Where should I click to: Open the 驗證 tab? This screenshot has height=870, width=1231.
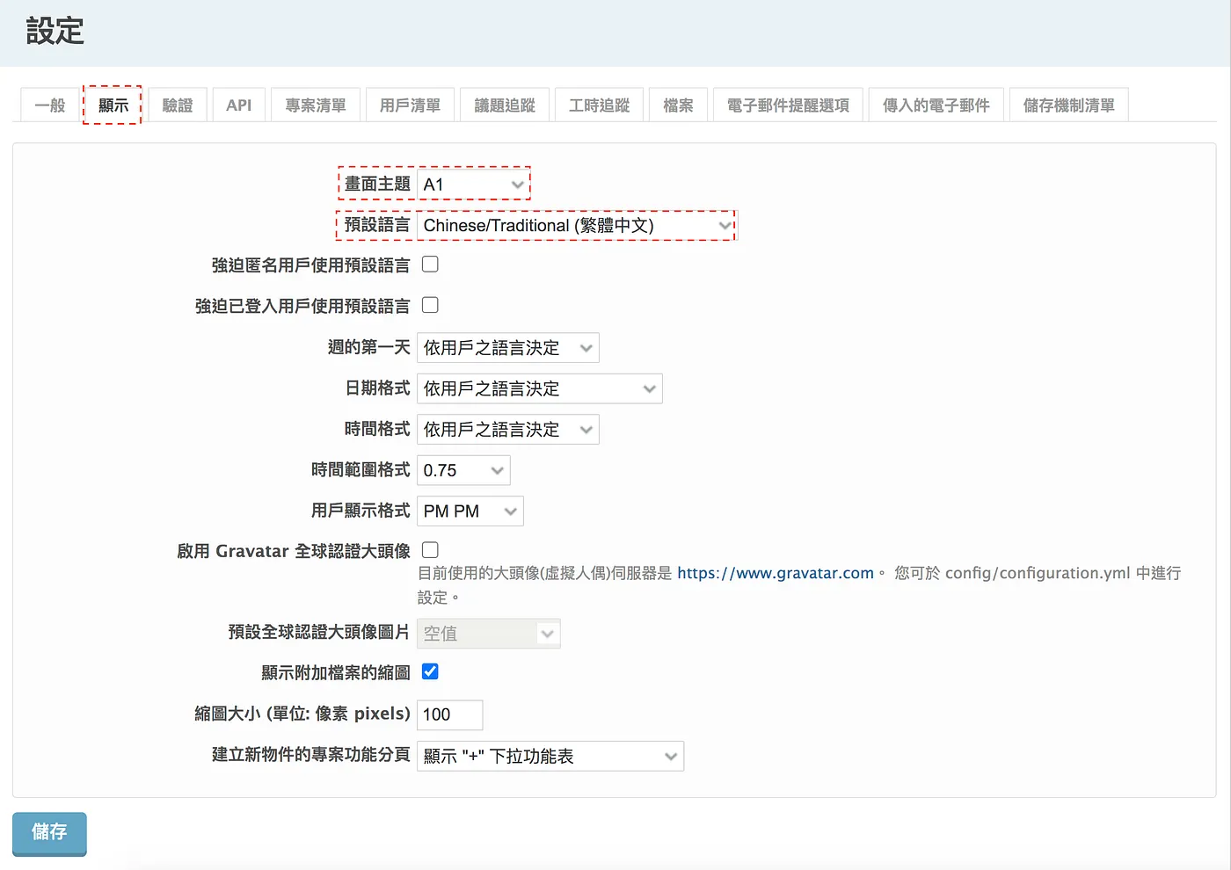(178, 105)
